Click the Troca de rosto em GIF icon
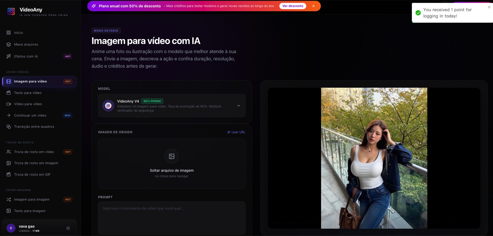This screenshot has width=493, height=236. 9,175
